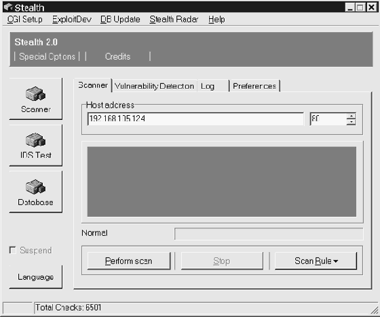
Task: Open the Credits link
Action: click(x=118, y=56)
